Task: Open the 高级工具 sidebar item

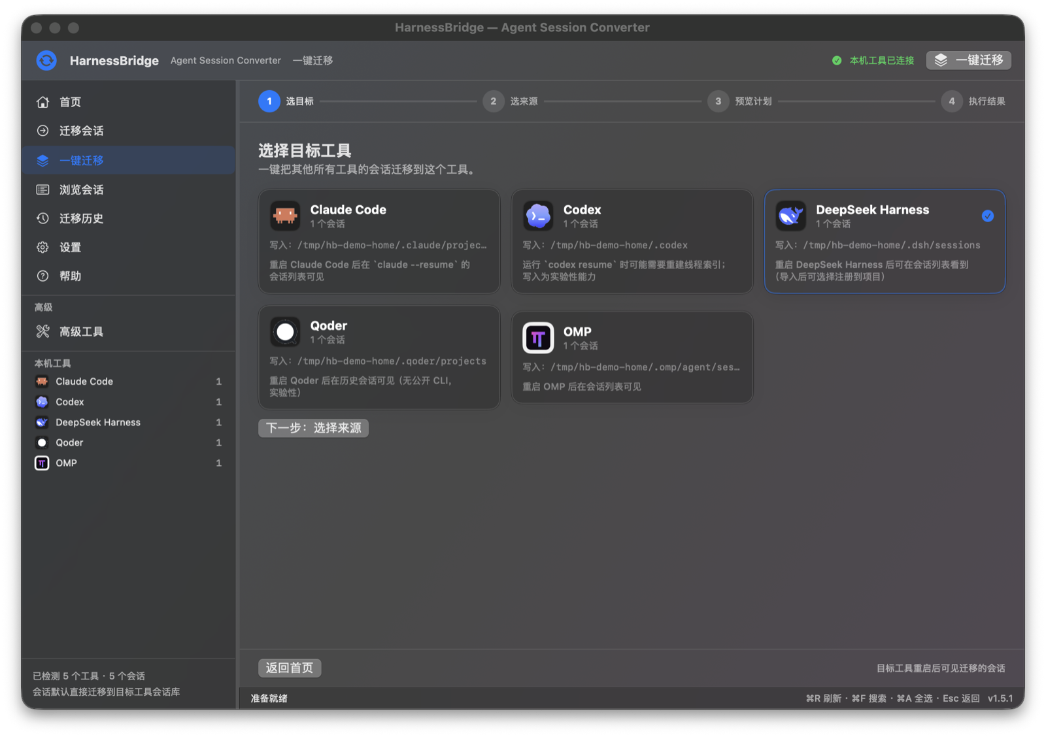Action: point(129,331)
